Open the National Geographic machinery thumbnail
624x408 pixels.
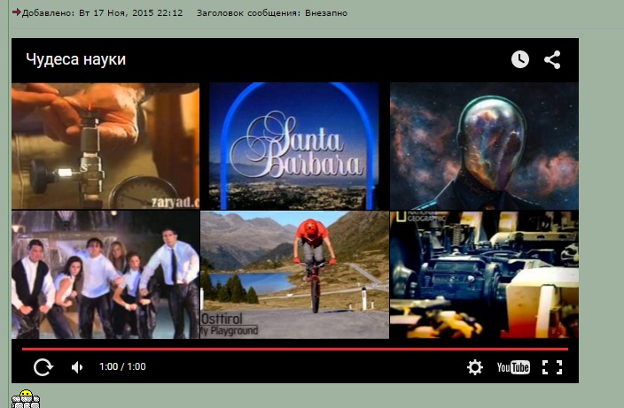484,274
